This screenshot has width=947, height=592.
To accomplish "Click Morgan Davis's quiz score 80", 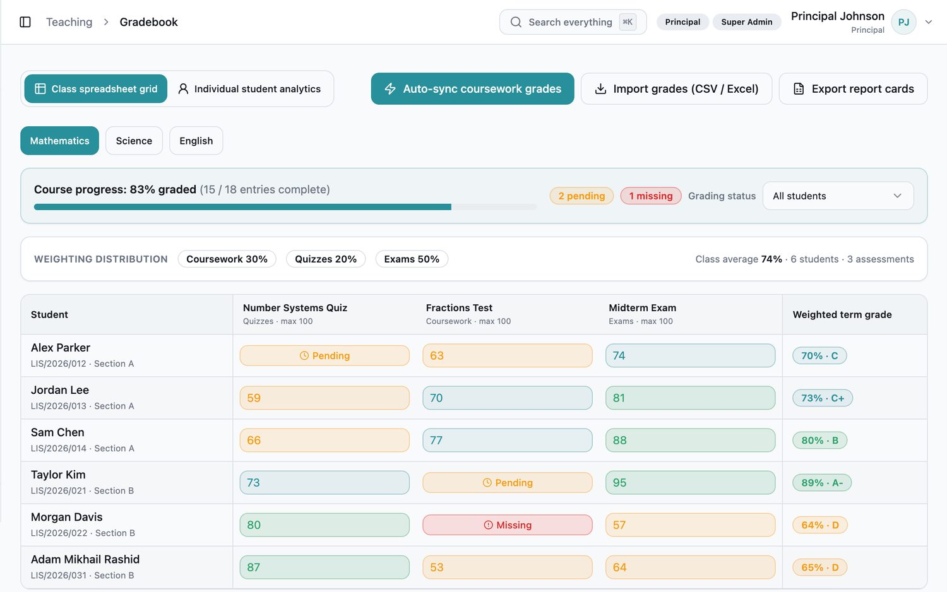I will pyautogui.click(x=325, y=525).
